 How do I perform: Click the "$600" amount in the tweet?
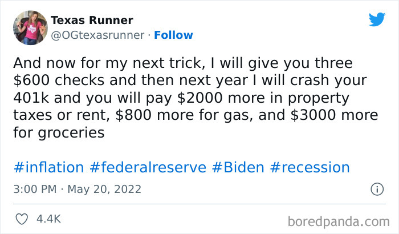point(33,79)
